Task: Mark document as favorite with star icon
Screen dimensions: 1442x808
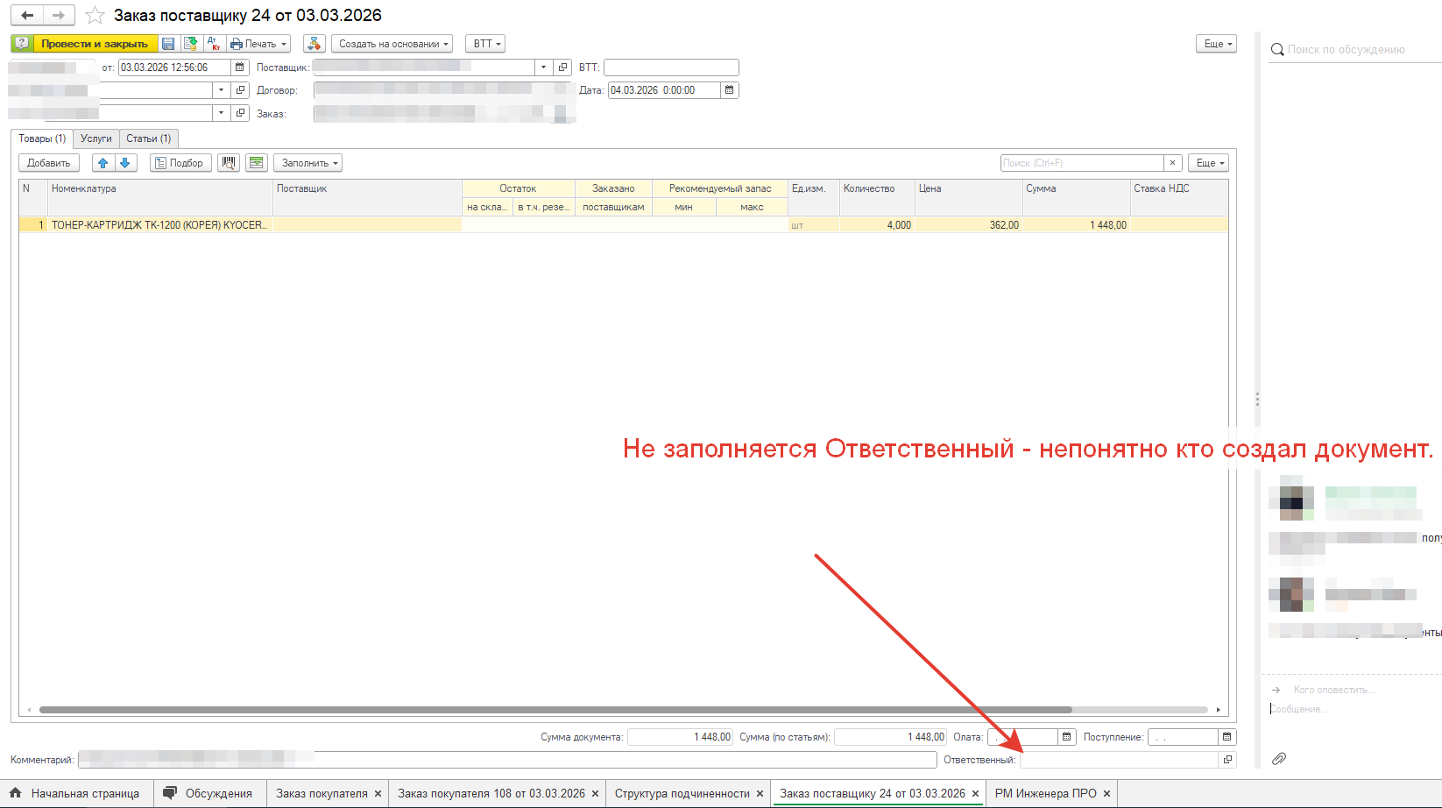Action: pos(95,16)
